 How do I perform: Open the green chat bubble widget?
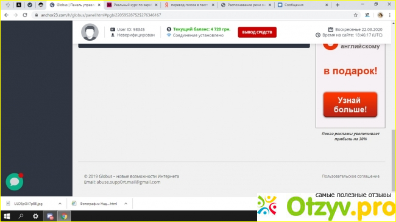coord(15,182)
